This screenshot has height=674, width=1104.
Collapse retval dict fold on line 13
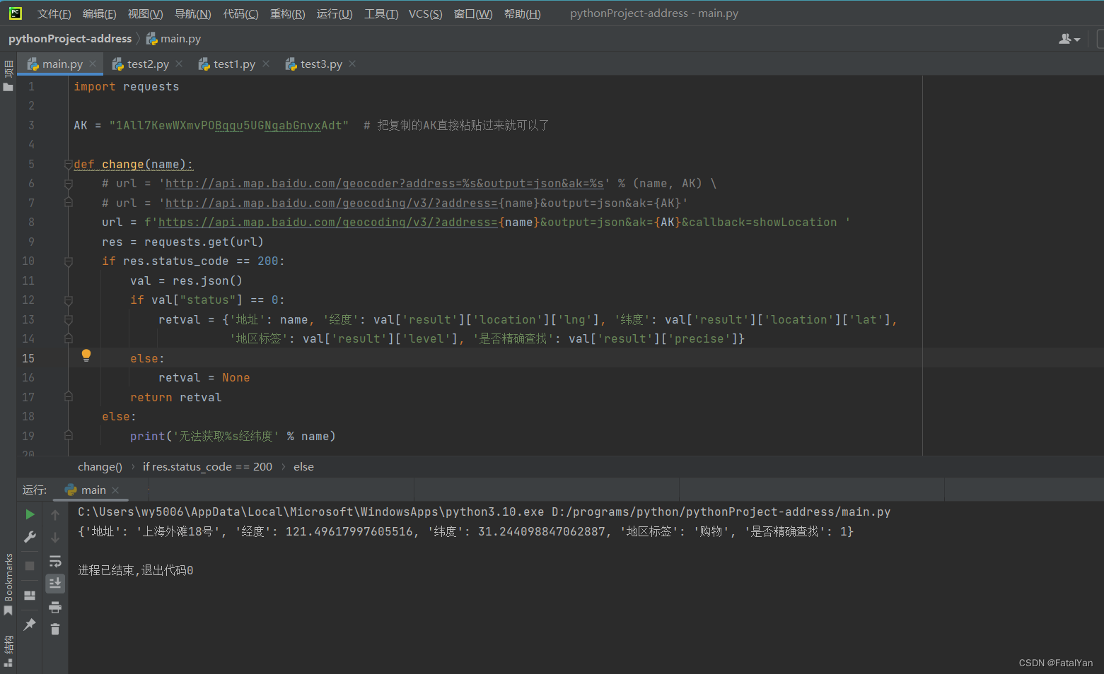click(x=69, y=319)
